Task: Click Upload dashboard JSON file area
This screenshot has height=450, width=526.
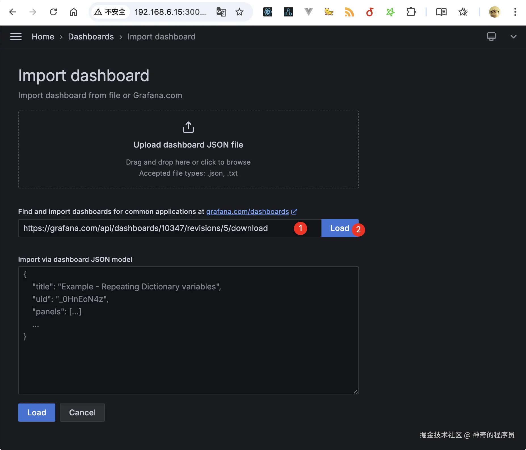Action: point(188,150)
